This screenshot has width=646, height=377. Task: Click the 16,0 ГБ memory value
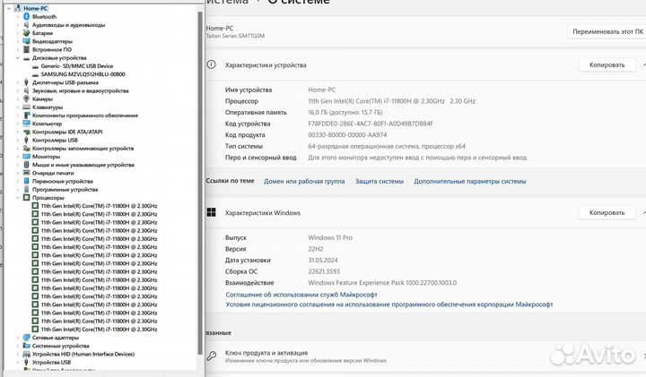[x=345, y=112]
